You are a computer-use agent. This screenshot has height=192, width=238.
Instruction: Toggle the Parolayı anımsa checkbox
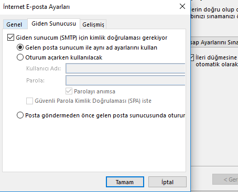pos(69,91)
